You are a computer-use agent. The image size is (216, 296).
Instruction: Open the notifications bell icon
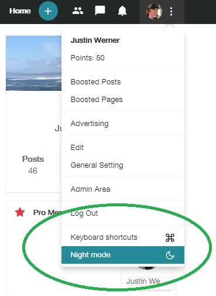(x=122, y=11)
